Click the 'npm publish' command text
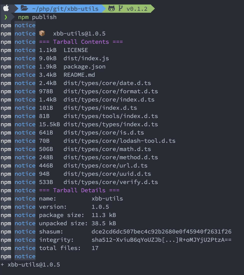 [37, 17]
